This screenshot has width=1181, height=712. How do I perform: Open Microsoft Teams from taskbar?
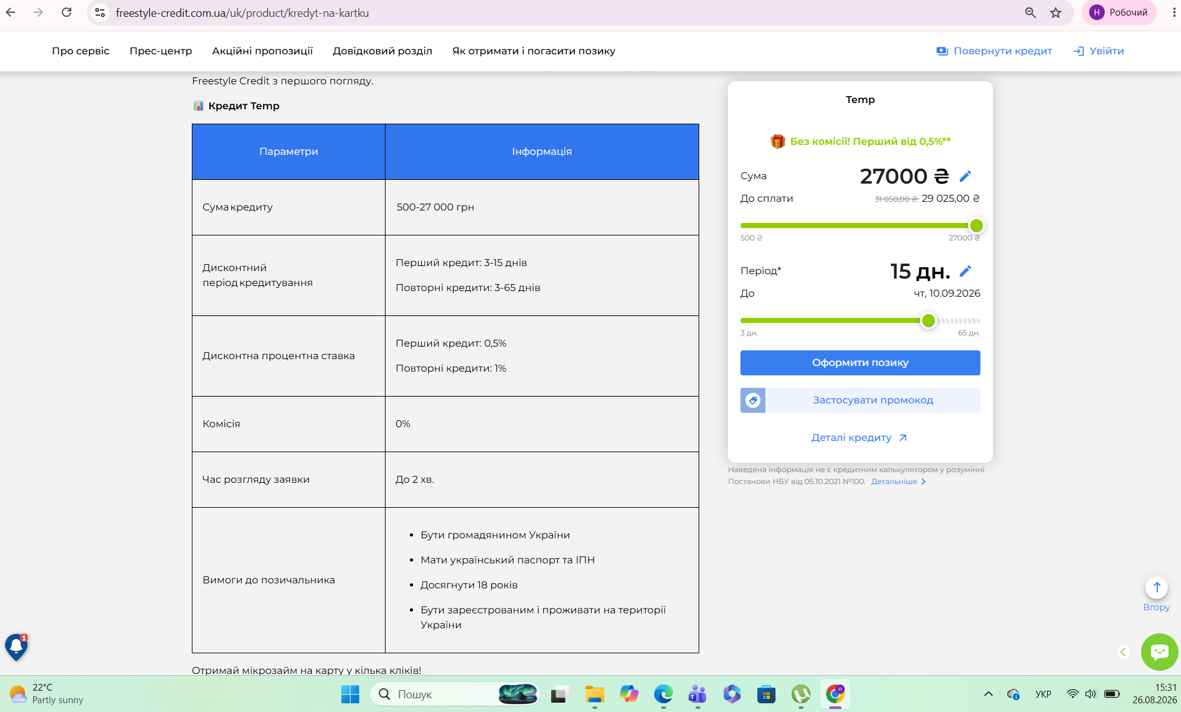pos(697,694)
